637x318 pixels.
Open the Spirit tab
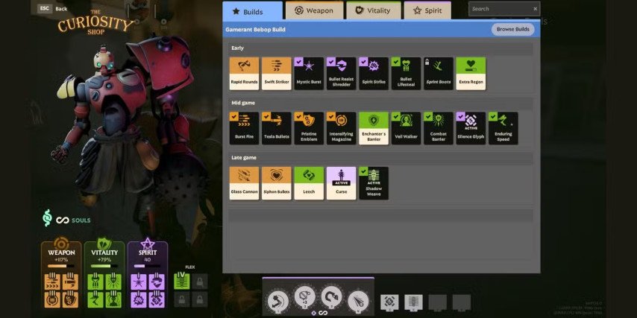pyautogui.click(x=427, y=10)
